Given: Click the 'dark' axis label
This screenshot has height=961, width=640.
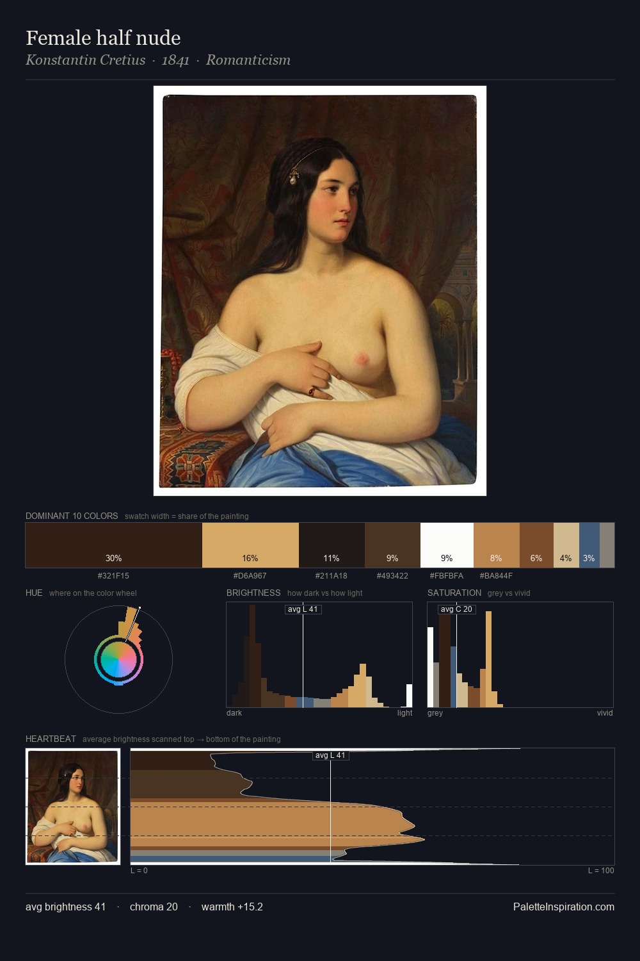Looking at the screenshot, I should tap(234, 713).
